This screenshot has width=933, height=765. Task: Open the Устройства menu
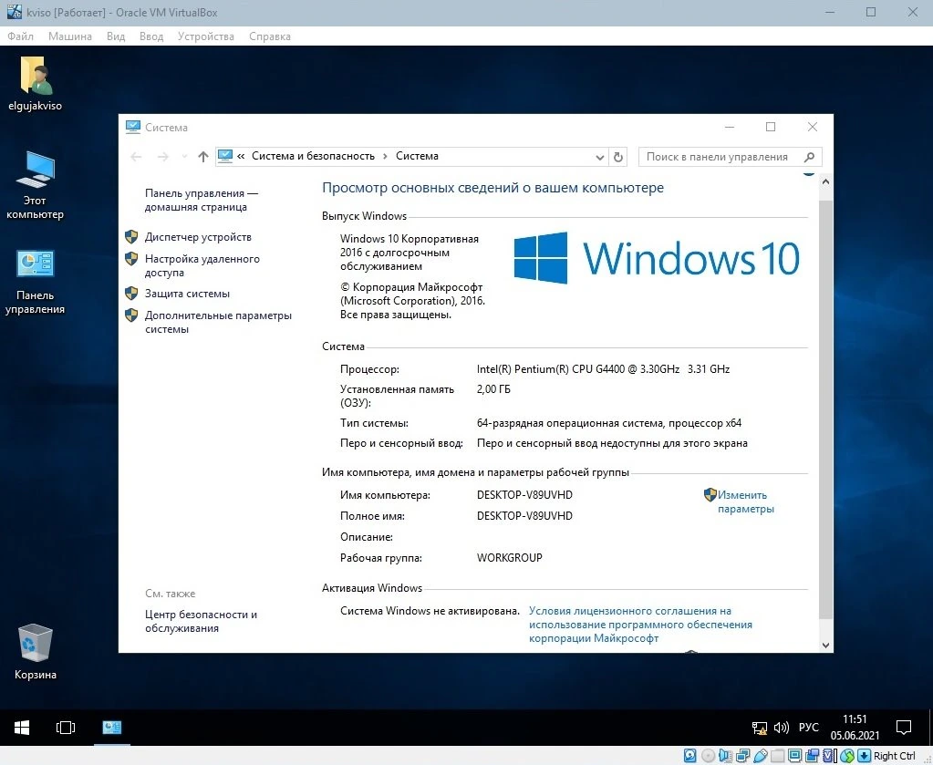click(x=206, y=36)
